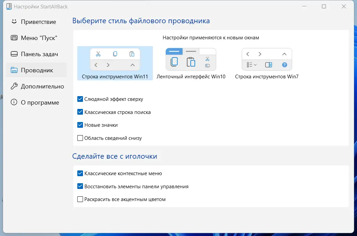
Task: Disable Слюдяной эффект сверху checkbox
Action: point(80,99)
